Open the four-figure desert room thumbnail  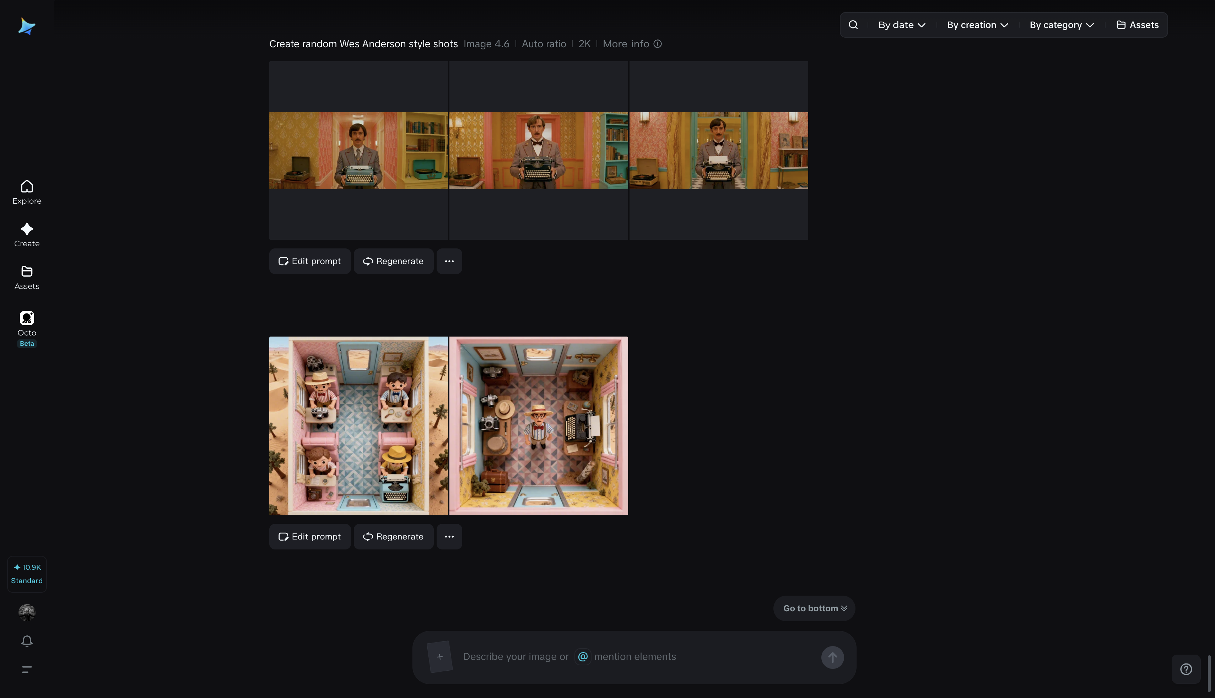[358, 426]
